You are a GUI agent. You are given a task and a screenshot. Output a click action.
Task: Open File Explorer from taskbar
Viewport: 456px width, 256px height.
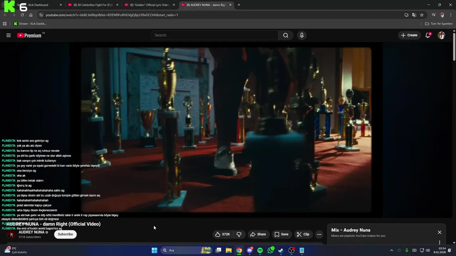pyautogui.click(x=229, y=250)
